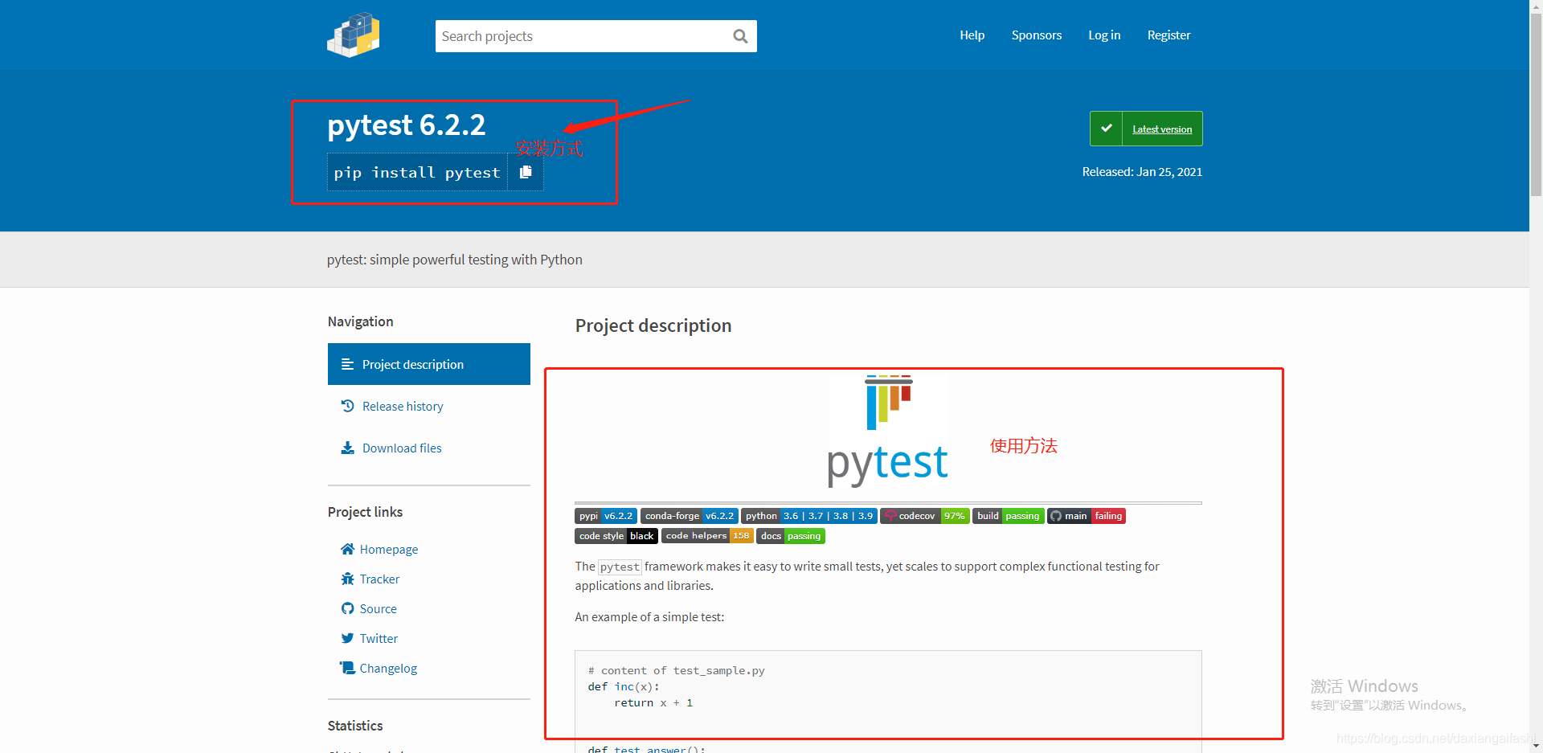Click the Release history clock icon
The height and width of the screenshot is (753, 1543).
pos(348,406)
